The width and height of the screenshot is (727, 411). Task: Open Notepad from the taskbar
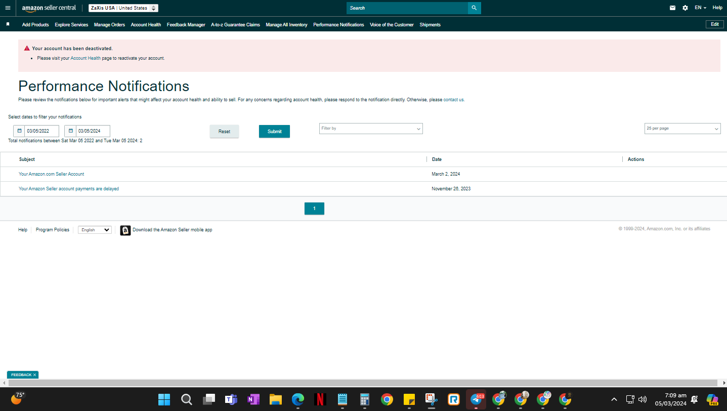pos(343,399)
